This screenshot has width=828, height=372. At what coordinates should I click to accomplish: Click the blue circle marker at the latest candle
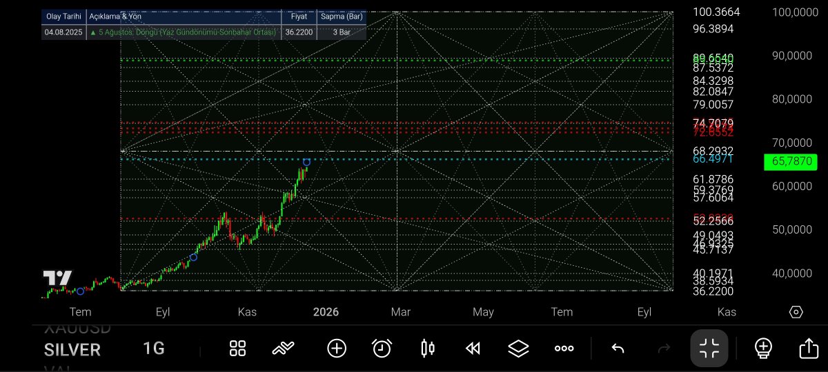[x=306, y=162]
